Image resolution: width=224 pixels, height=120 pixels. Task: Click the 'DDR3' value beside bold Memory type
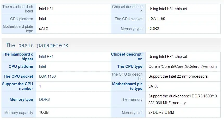pyautogui.click(x=44, y=99)
